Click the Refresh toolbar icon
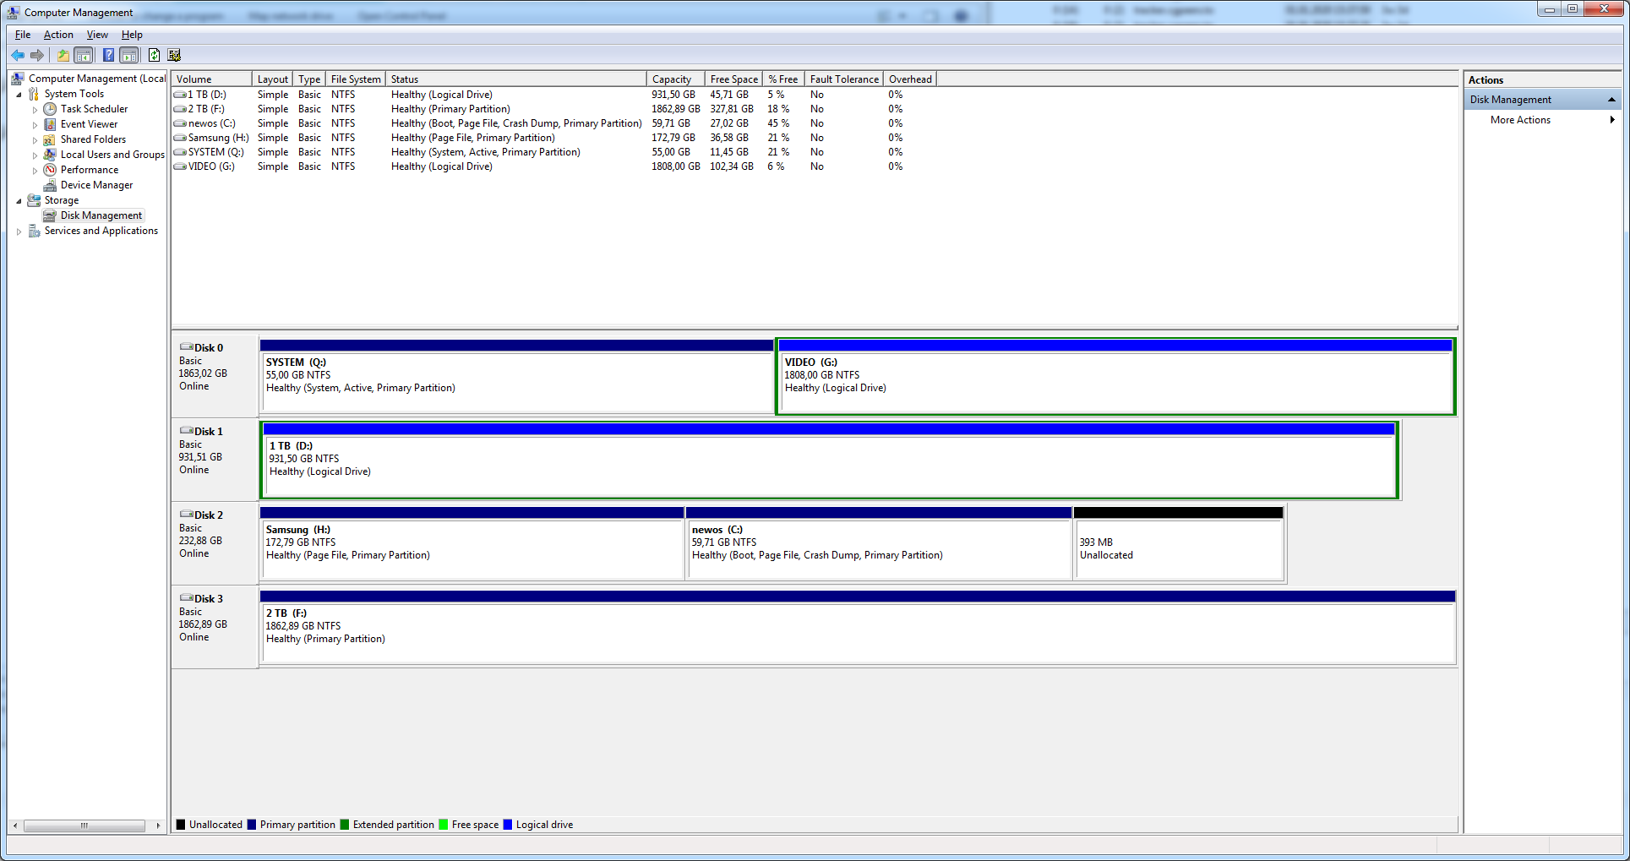Viewport: 1630px width, 861px height. tap(154, 55)
